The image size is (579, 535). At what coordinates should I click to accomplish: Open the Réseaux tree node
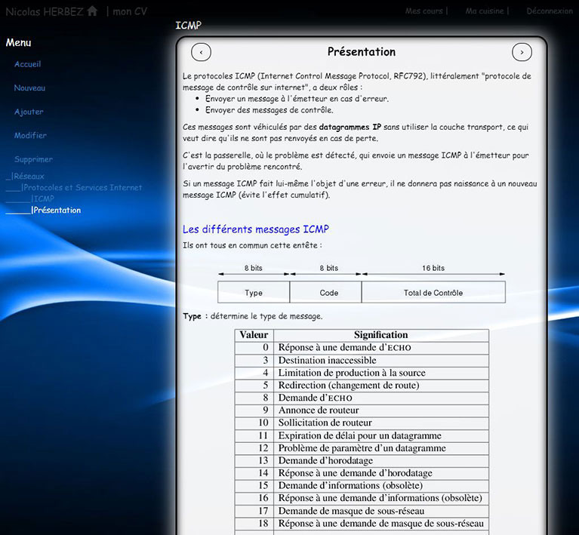28,176
